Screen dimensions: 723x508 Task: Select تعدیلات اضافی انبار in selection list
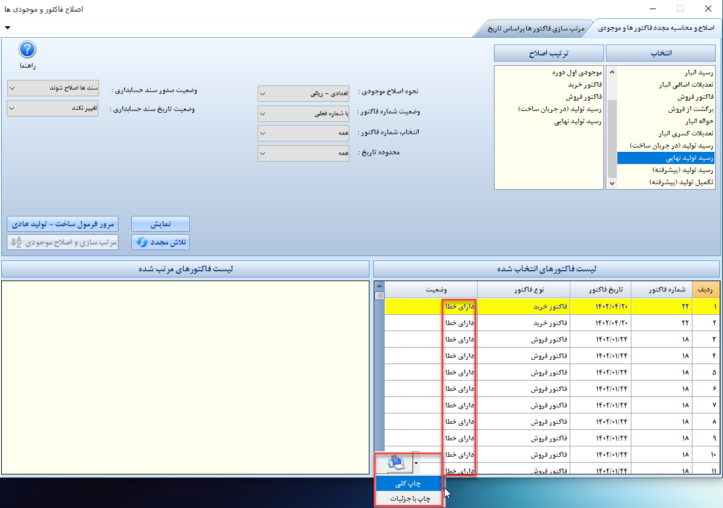pos(666,85)
